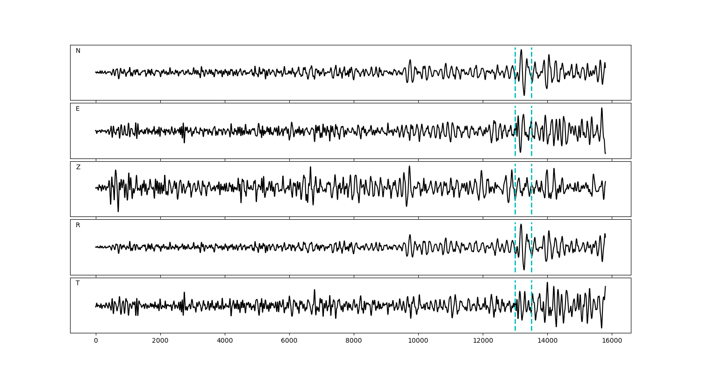Click the x-axis tick label 2000

(x=160, y=341)
